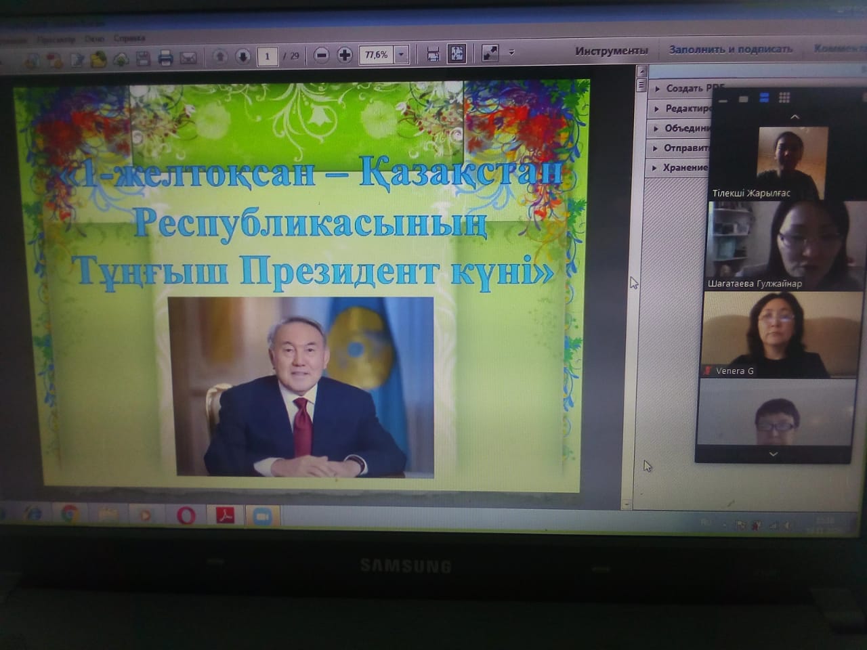Open the zoom percentage dropdown arrow
The image size is (867, 650).
tap(402, 54)
